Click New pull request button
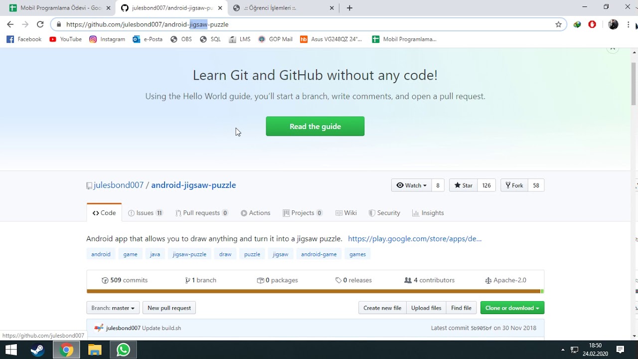Viewport: 638px width, 359px height. [169, 308]
